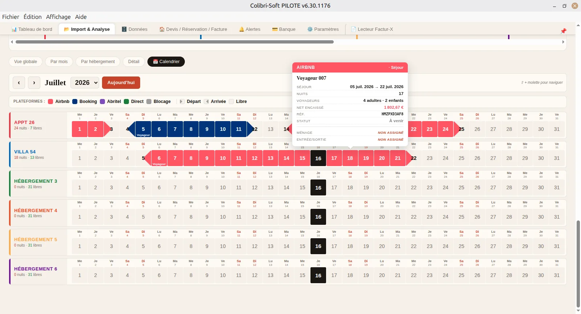Click the Libre legend box
This screenshot has width=581, height=314.
(x=231, y=102)
